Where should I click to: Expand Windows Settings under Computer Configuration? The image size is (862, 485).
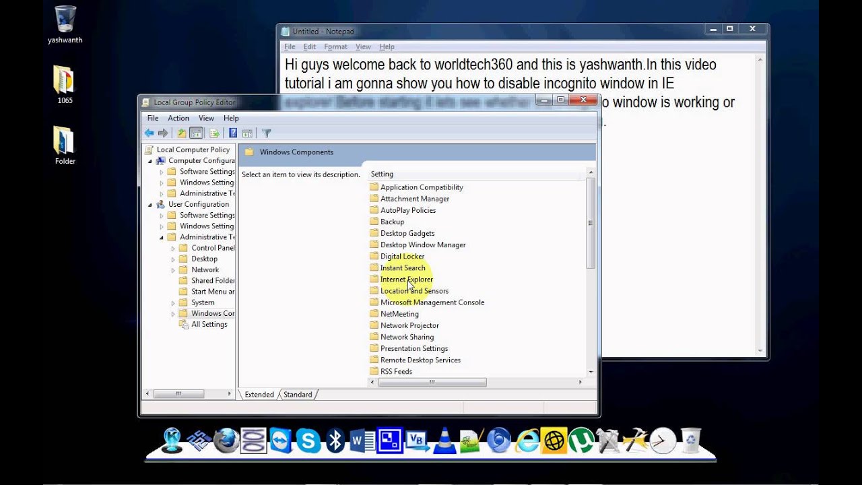(x=162, y=183)
